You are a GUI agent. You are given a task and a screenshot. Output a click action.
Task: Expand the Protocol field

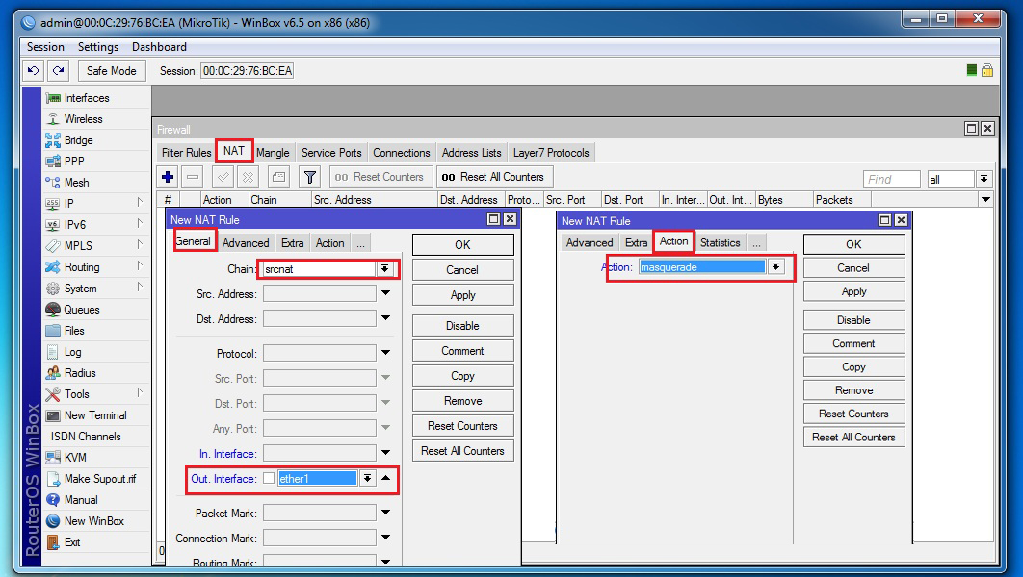[x=385, y=353]
